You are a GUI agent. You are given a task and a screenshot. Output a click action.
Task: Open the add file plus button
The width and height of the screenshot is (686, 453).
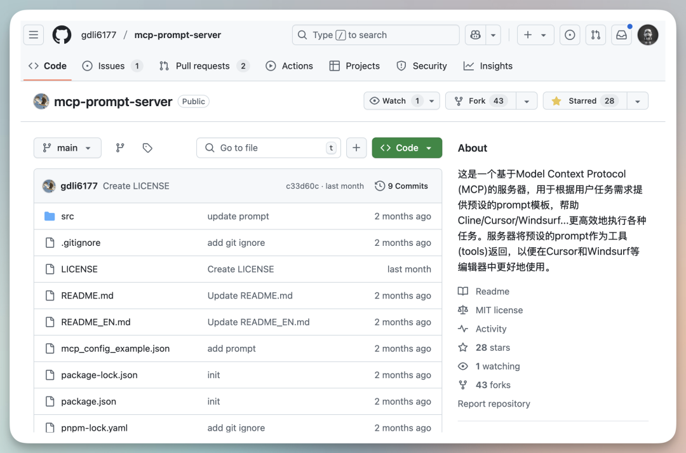(356, 148)
